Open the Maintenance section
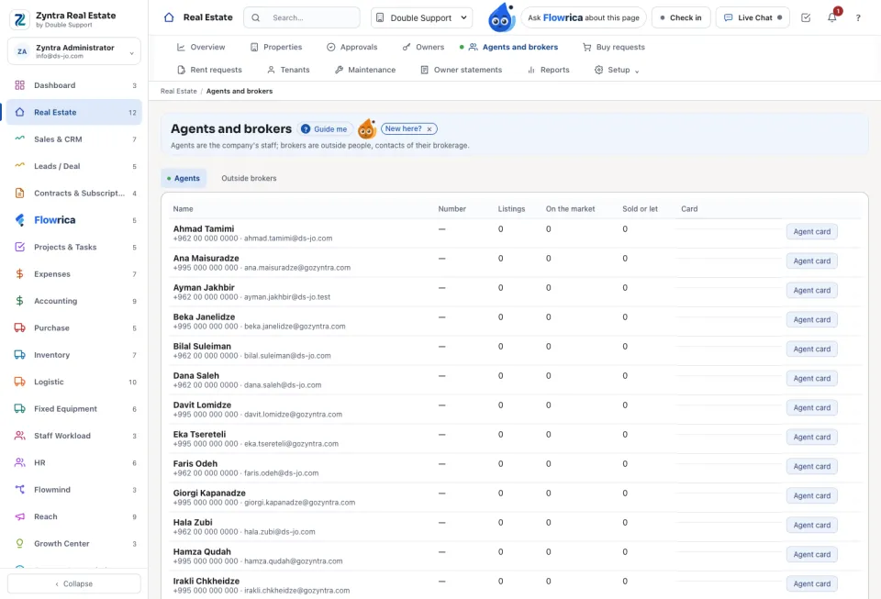881x599 pixels. [x=365, y=70]
